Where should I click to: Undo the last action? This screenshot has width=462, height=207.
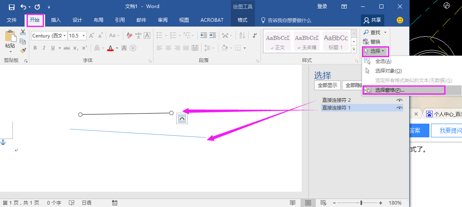[23, 6]
